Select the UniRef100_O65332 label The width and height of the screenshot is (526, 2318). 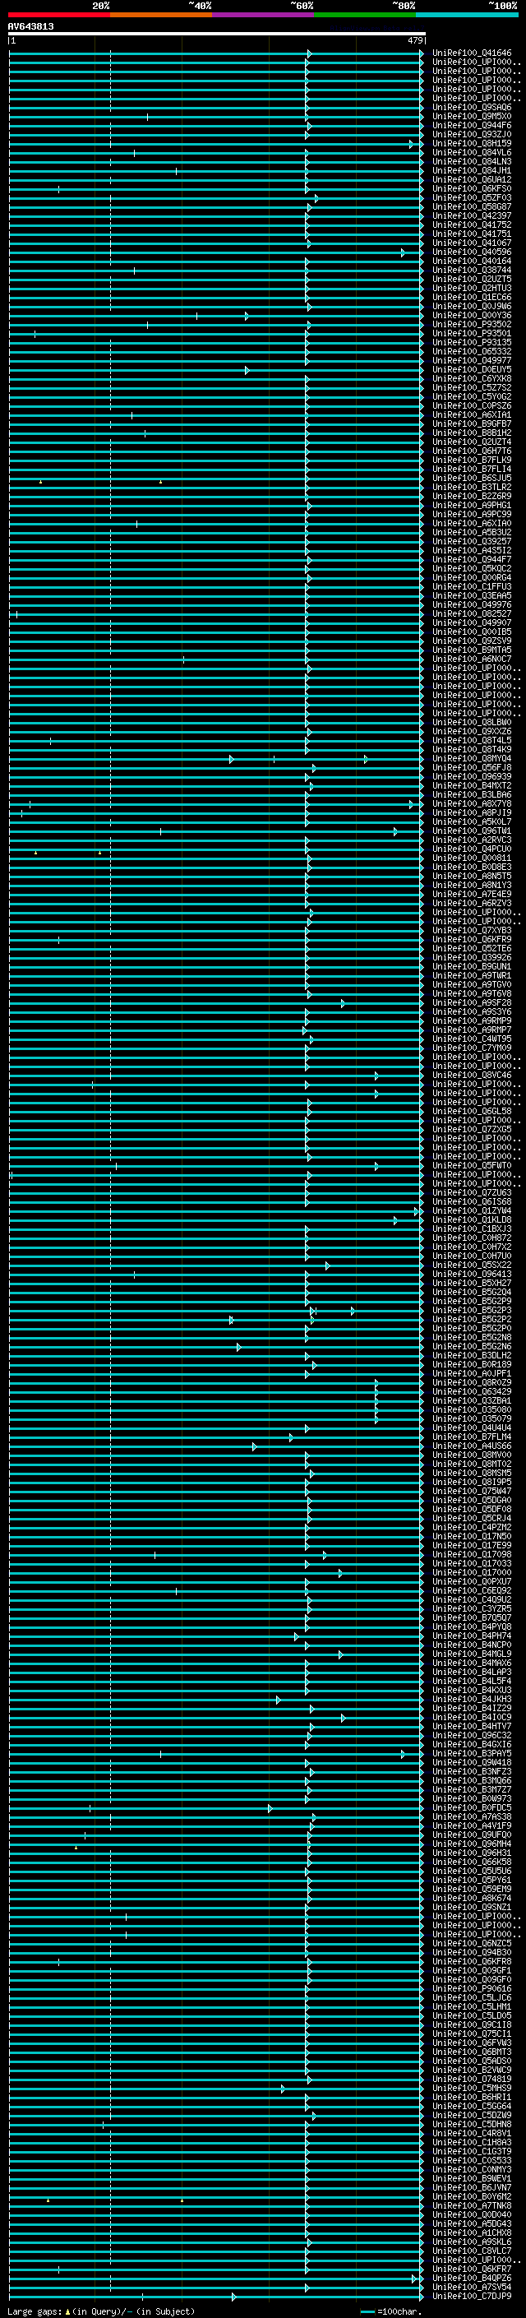point(472,352)
